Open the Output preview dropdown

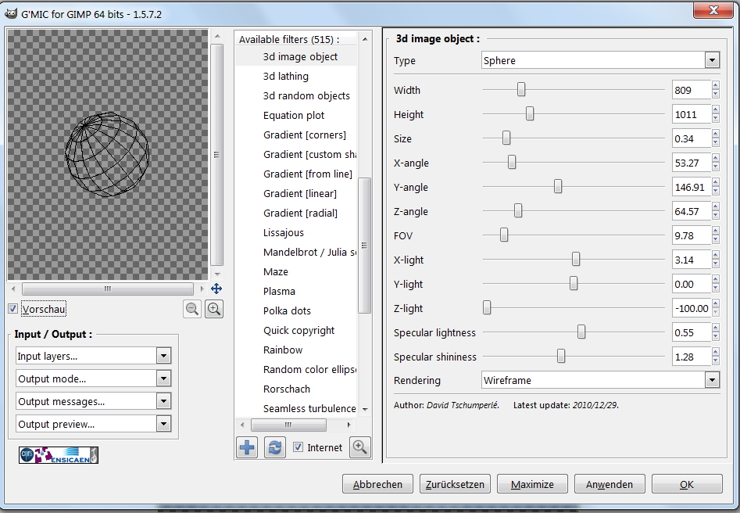point(93,424)
